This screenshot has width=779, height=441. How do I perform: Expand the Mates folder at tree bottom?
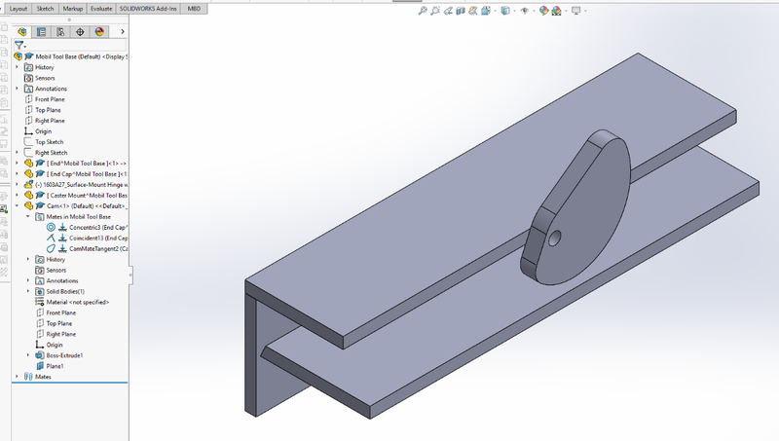17,377
